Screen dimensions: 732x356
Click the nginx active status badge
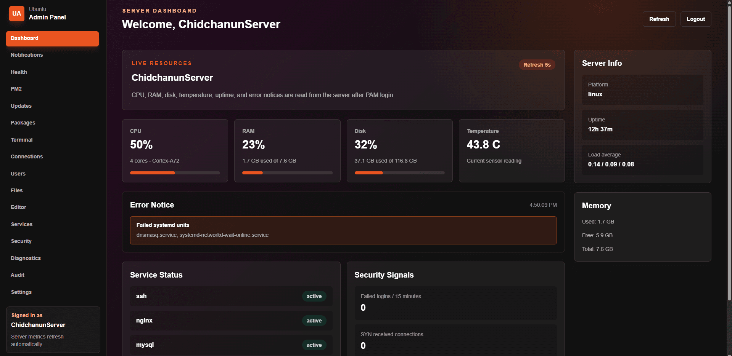pos(314,321)
